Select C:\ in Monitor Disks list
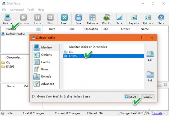The height and width of the screenshot is (116, 169). [x=104, y=52]
